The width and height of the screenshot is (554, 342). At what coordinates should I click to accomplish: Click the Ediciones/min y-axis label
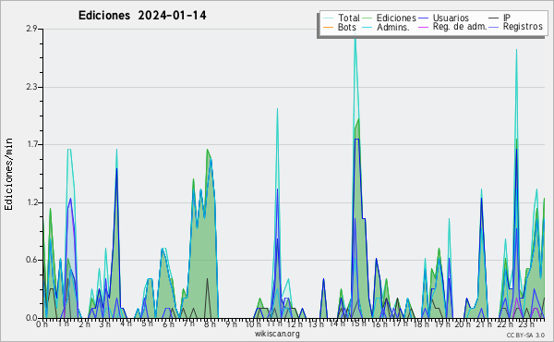pyautogui.click(x=8, y=174)
